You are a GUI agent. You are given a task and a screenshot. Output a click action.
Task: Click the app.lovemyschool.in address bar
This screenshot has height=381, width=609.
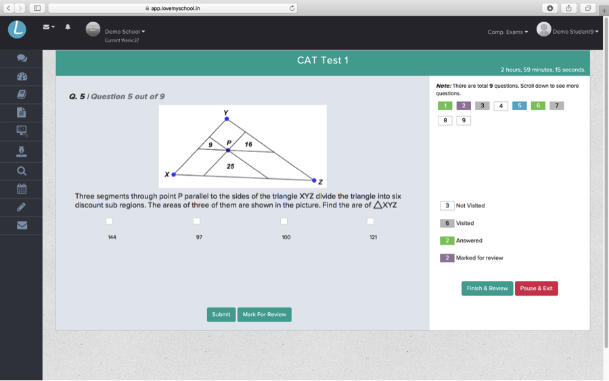tap(173, 8)
